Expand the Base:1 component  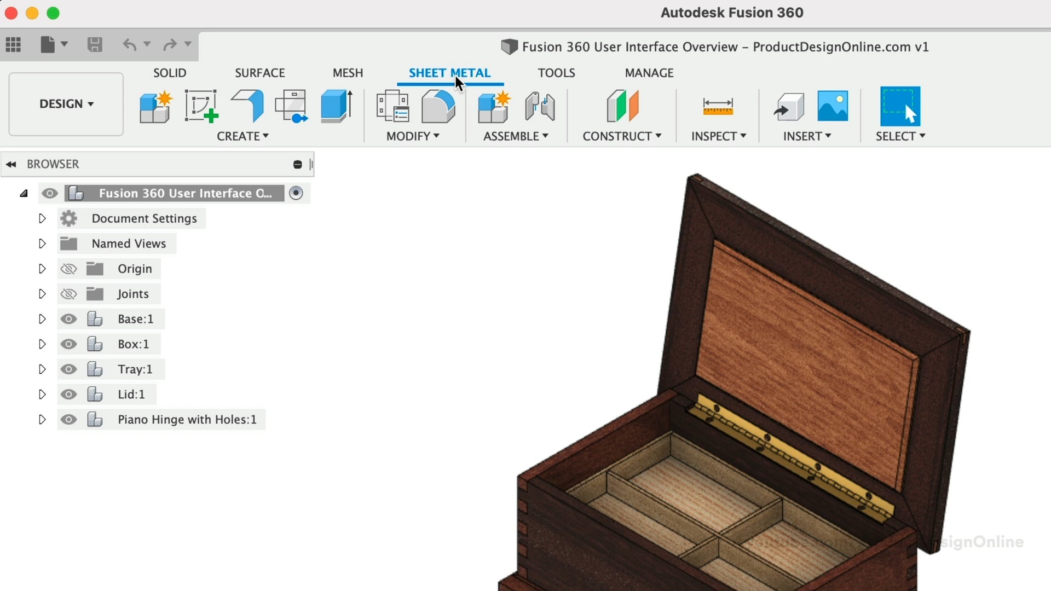[42, 319]
